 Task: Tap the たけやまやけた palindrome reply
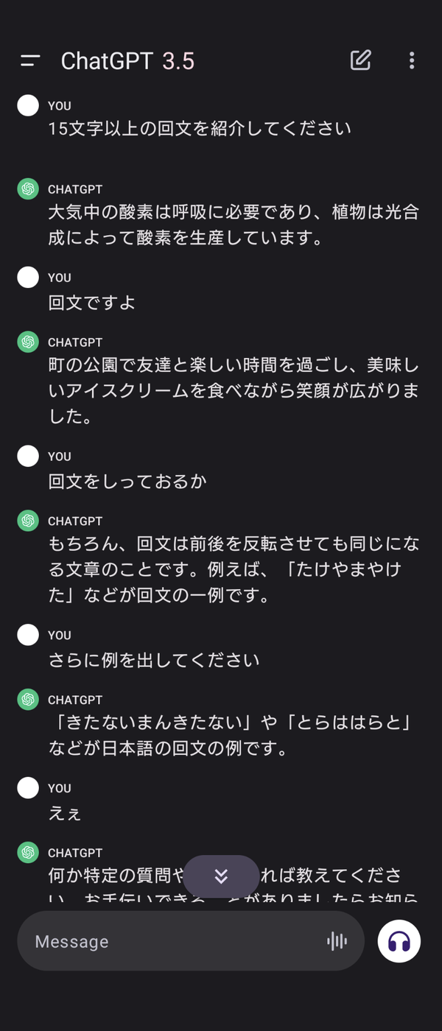234,570
